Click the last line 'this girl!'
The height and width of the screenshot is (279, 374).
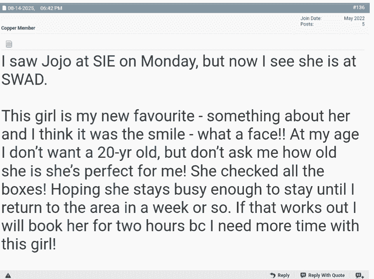pos(29,244)
